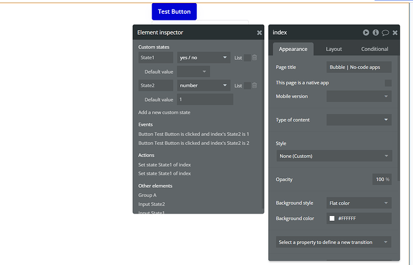Toggle the List checkbox for State2
413x265 pixels.
coord(247,86)
